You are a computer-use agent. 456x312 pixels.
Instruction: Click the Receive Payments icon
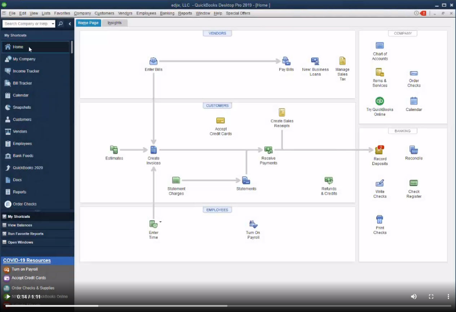click(x=268, y=149)
